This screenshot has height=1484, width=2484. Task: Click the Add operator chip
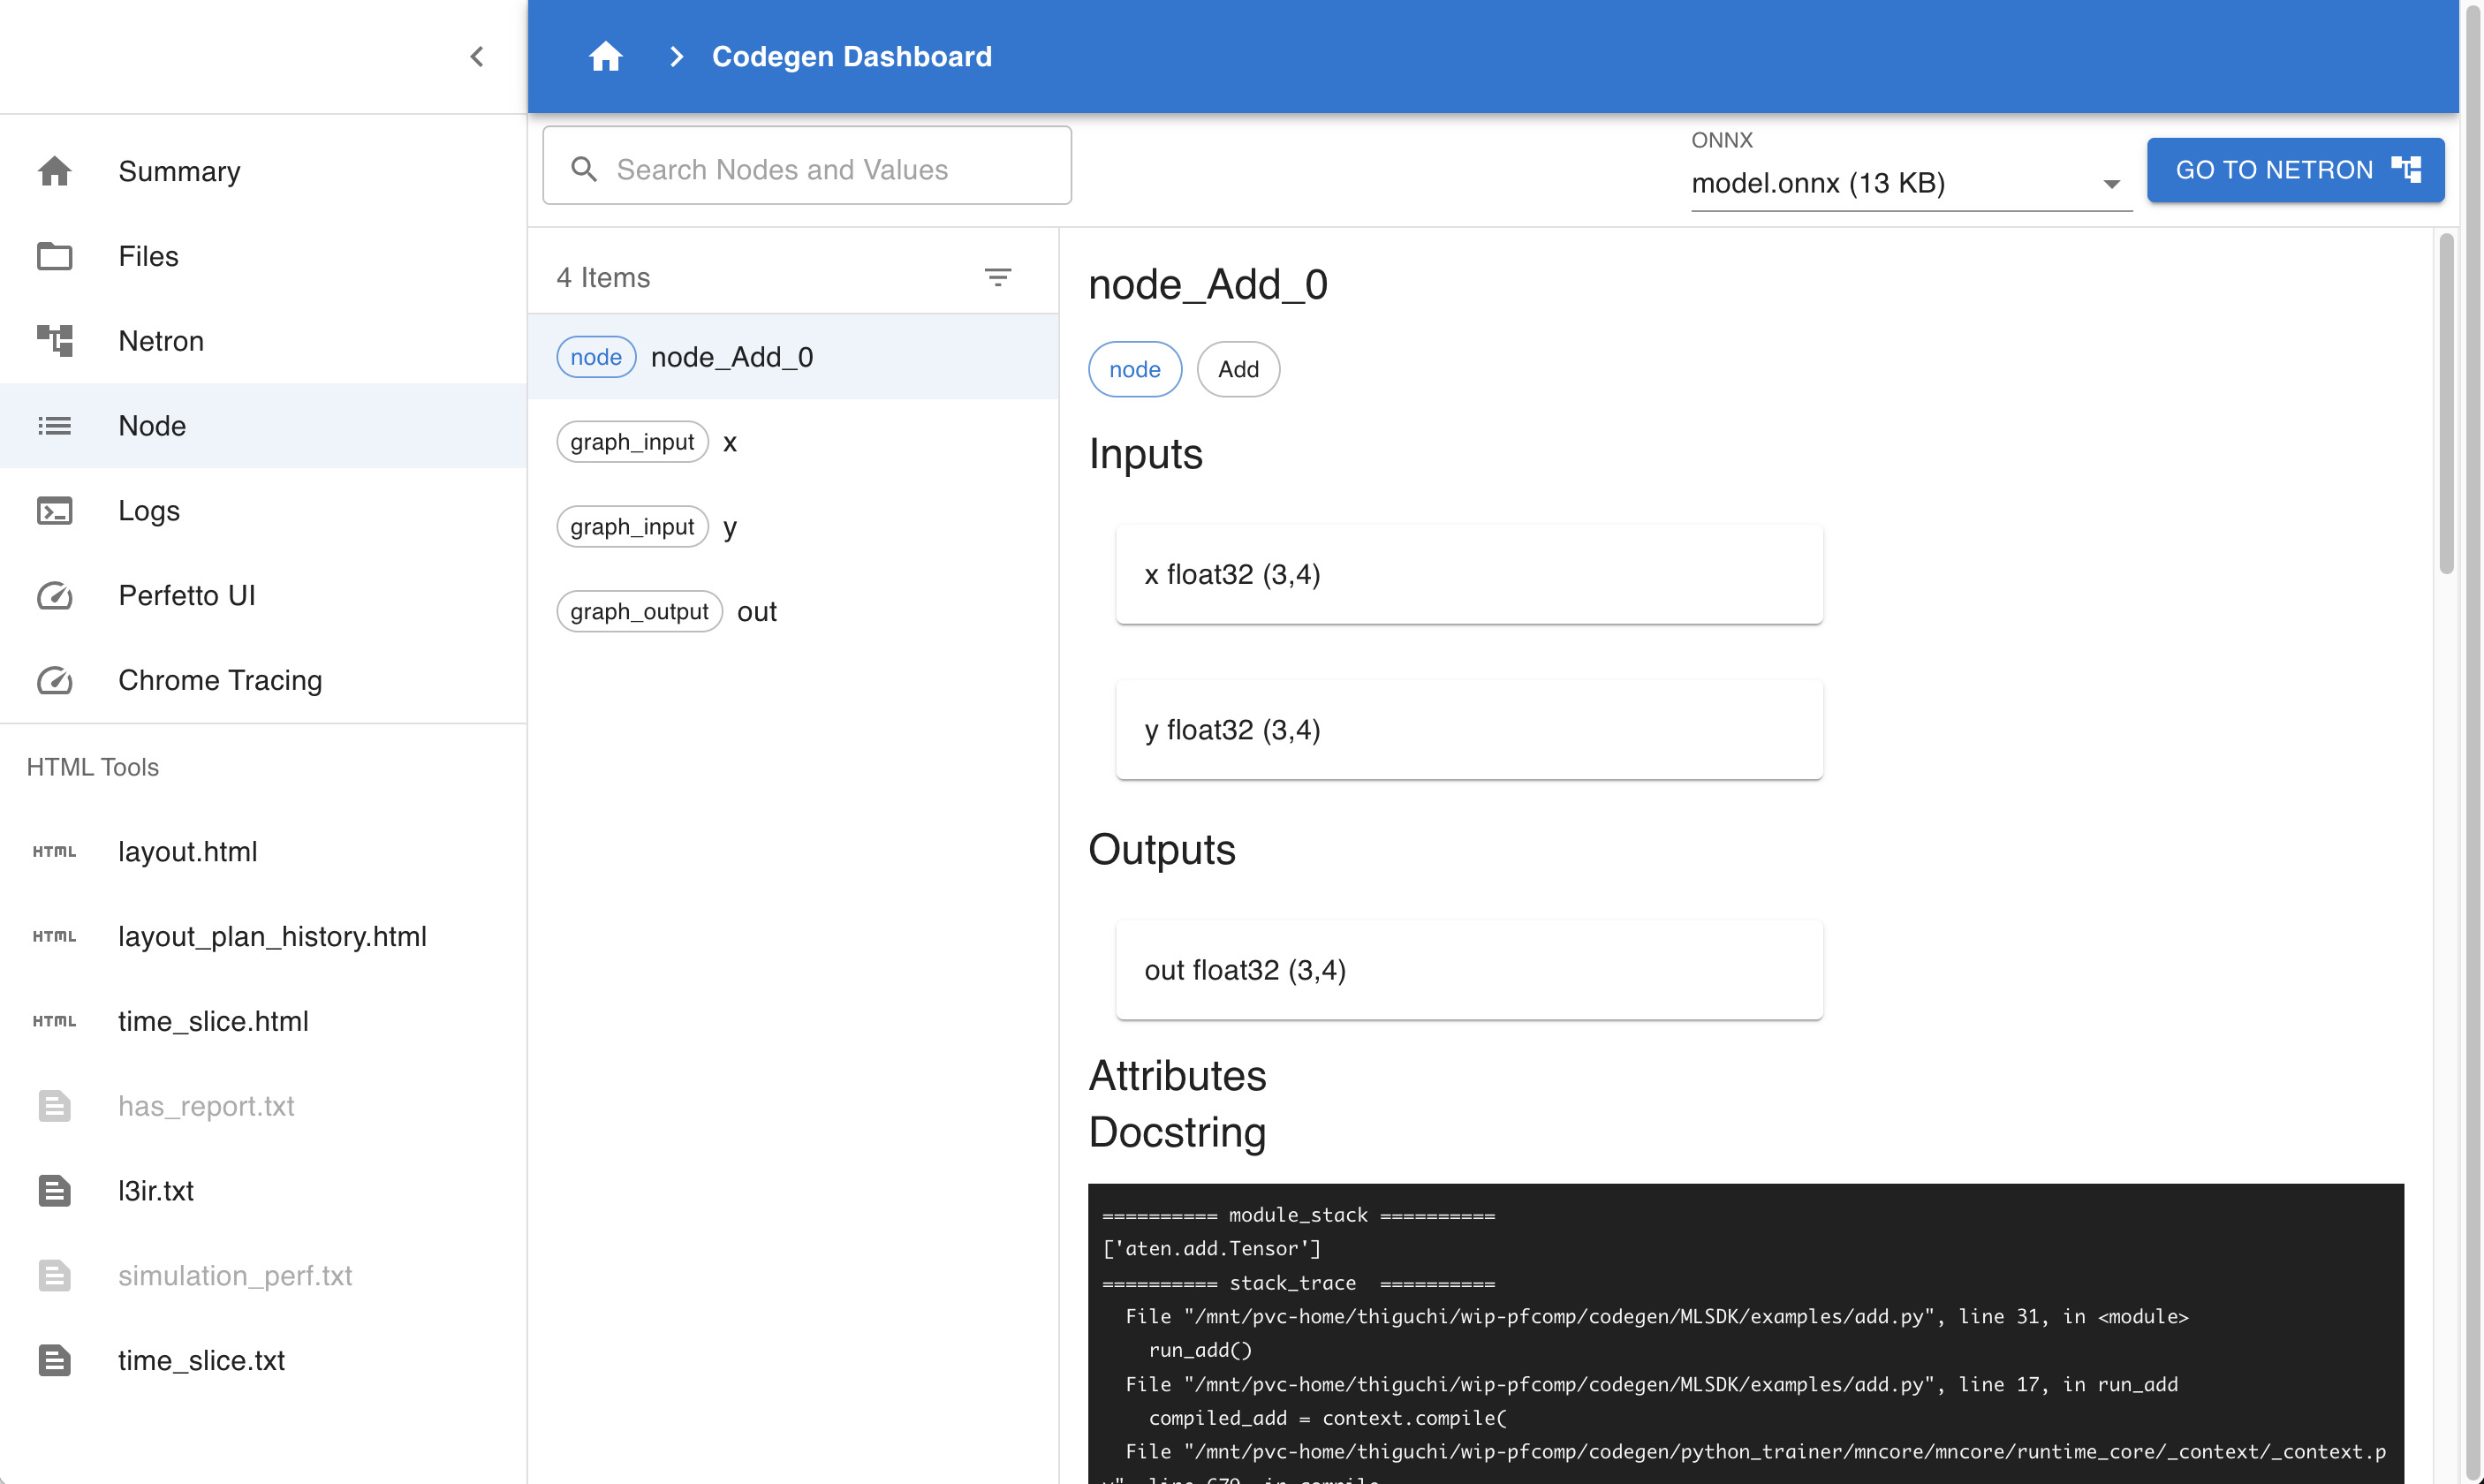pos(1237,369)
